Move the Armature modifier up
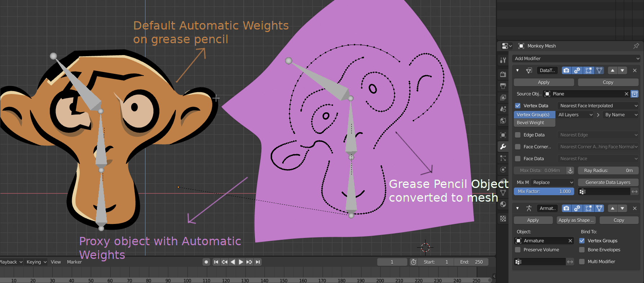This screenshot has width=644, height=283. (613, 208)
